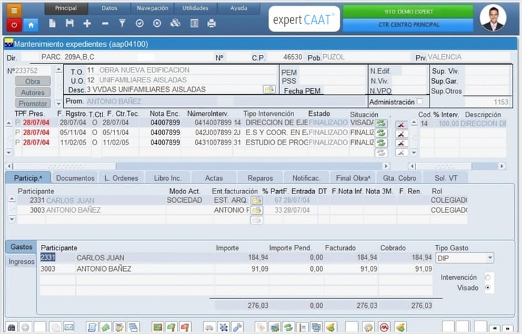Screen dimensions: 522x334
Task: Click the 910 DEMO EXPERT green button
Action: pyautogui.click(x=409, y=11)
